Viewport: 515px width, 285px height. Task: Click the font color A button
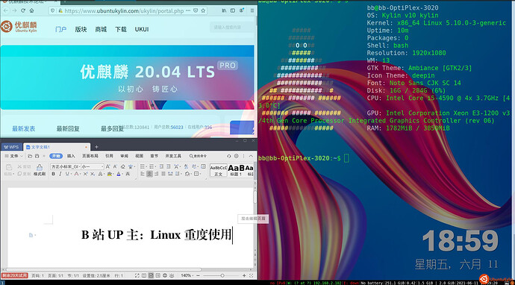[119, 174]
